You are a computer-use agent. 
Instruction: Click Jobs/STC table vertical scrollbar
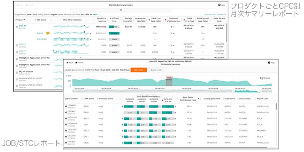[276, 106]
